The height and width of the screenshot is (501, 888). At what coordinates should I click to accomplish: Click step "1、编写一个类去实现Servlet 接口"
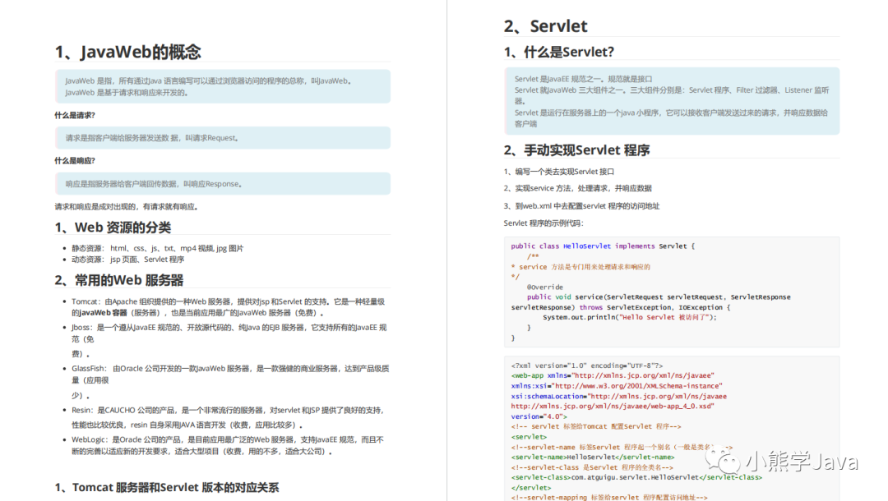coord(559,172)
